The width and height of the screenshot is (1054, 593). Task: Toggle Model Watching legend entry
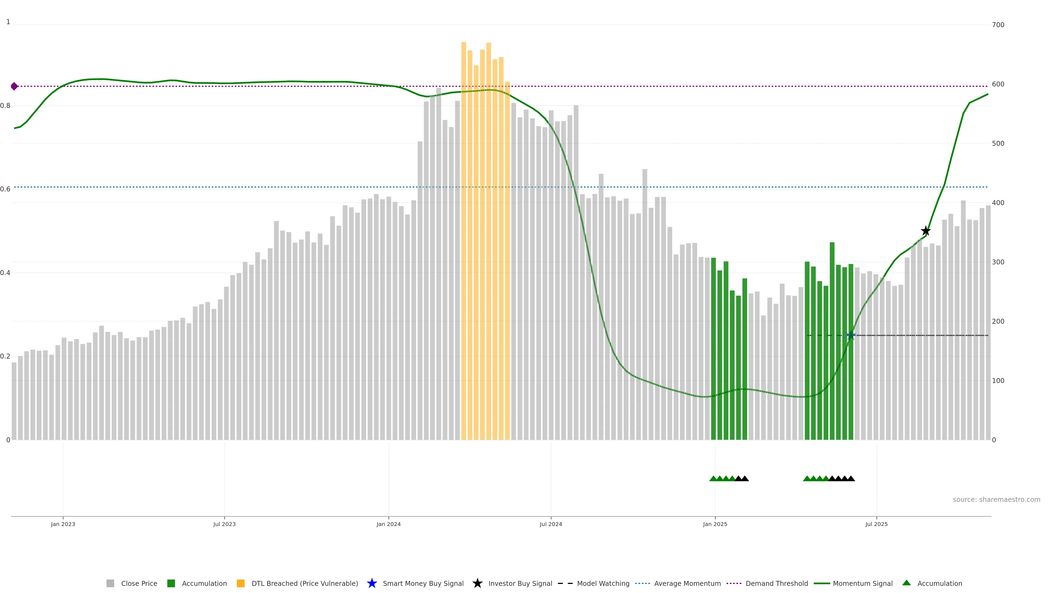point(603,583)
